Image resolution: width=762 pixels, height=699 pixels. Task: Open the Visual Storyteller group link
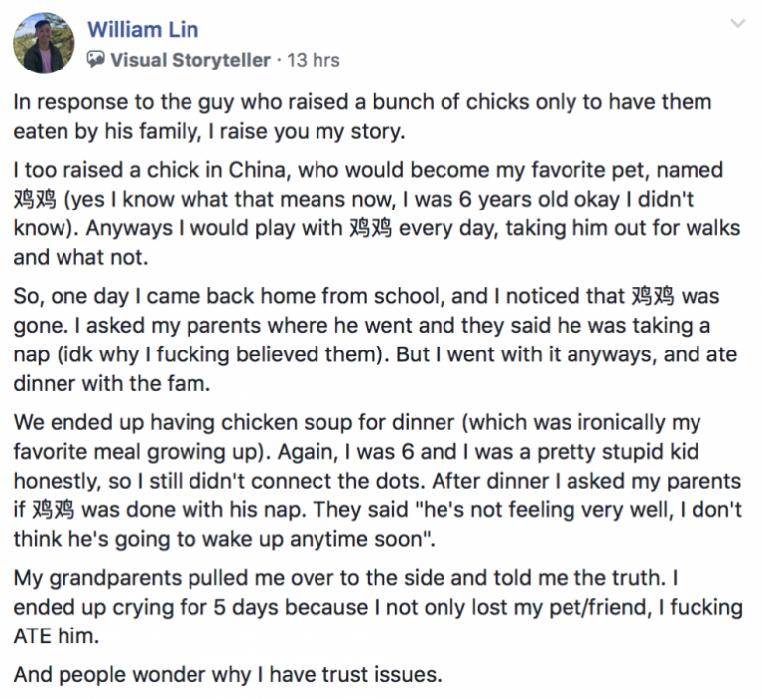190,60
